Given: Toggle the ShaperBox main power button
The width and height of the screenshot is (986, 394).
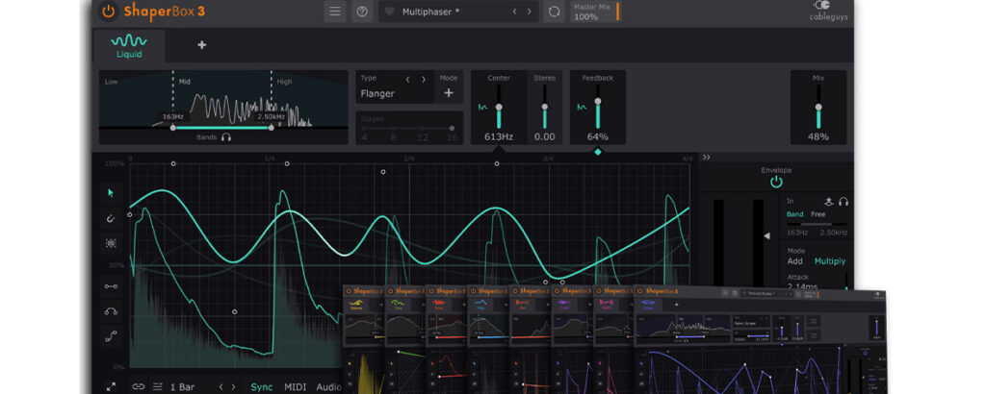Looking at the screenshot, I should (109, 12).
